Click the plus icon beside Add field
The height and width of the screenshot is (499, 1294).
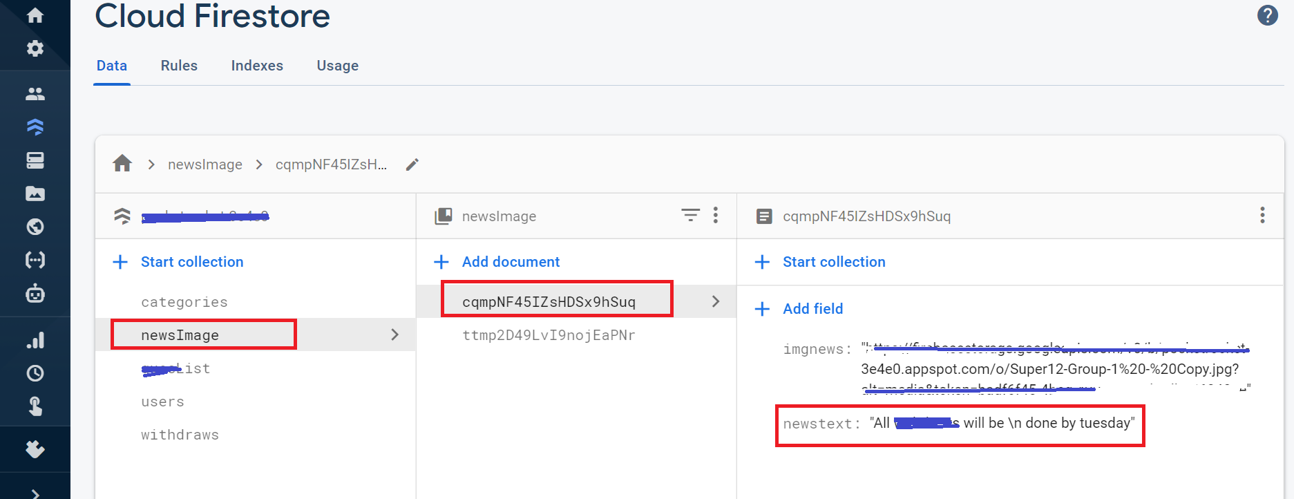coord(762,309)
